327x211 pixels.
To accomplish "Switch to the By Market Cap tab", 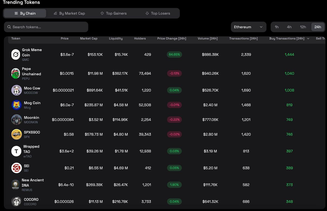I will pos(69,13).
